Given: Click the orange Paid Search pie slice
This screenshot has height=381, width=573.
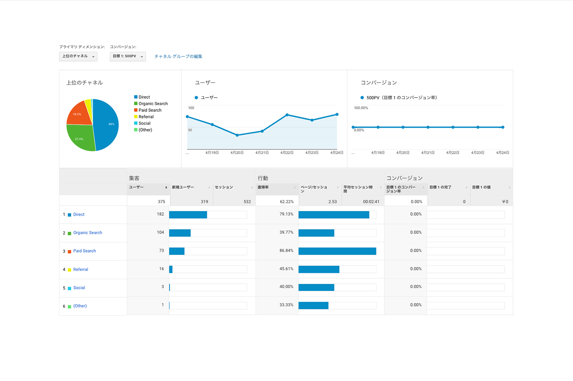Looking at the screenshot, I should point(78,114).
